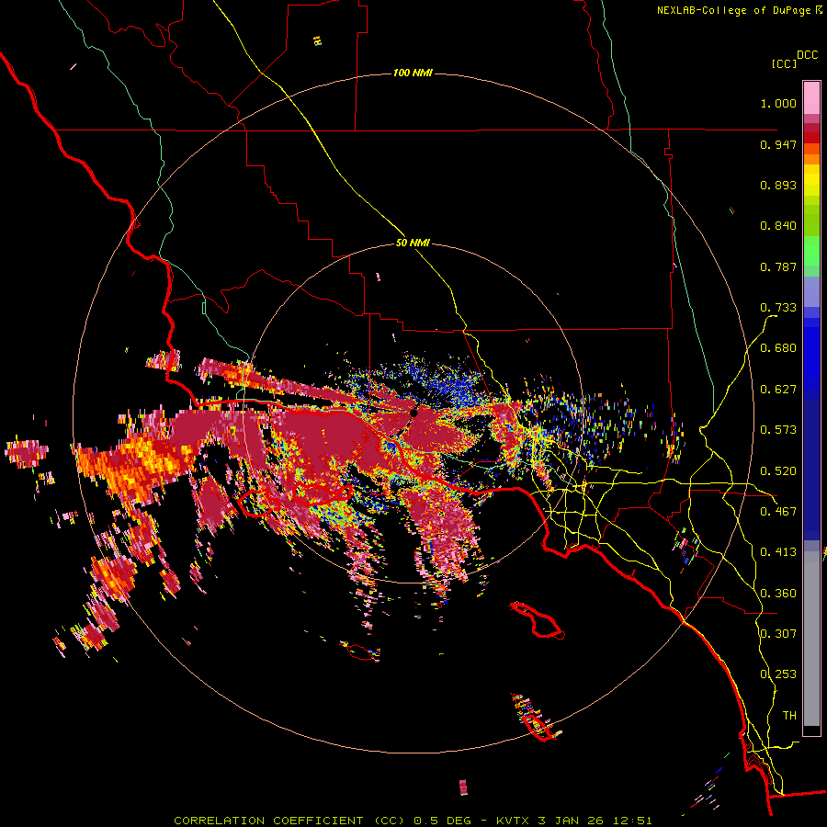Click the Santa Catalina Island outline
Viewport: 827px width, 827px height.
click(537, 619)
